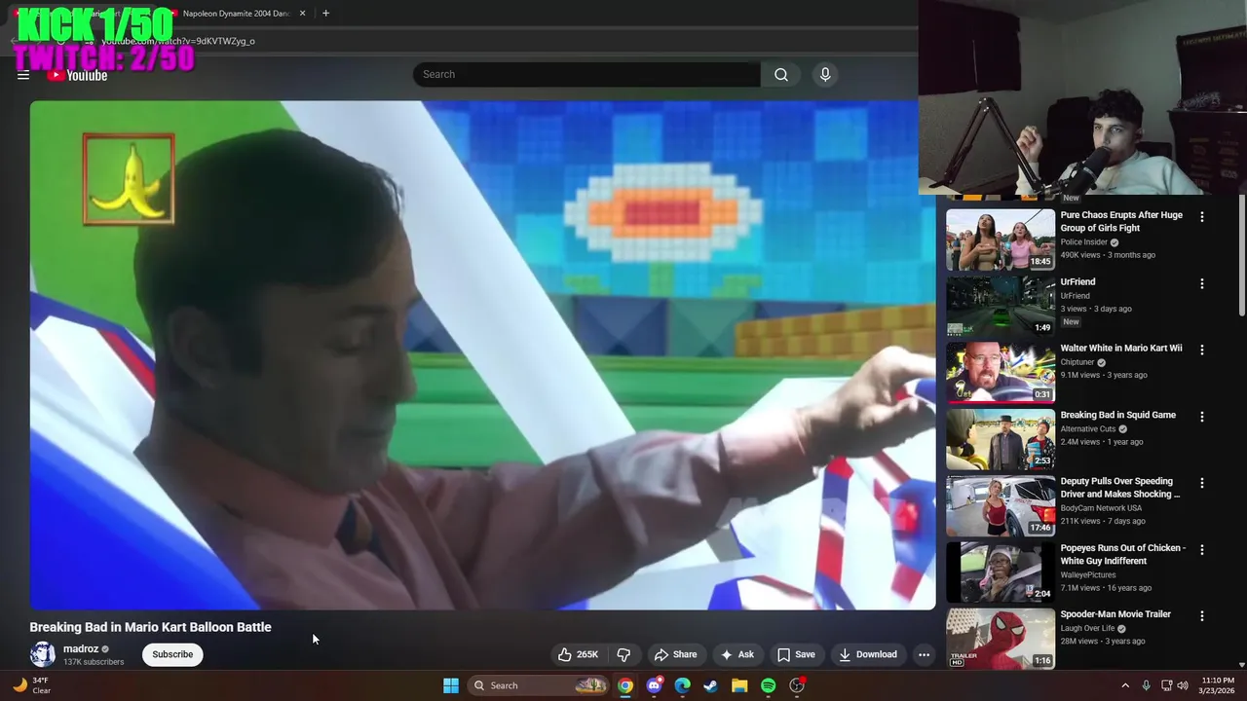Open the Chiptuner channel name
The image size is (1247, 701).
pos(1077,362)
